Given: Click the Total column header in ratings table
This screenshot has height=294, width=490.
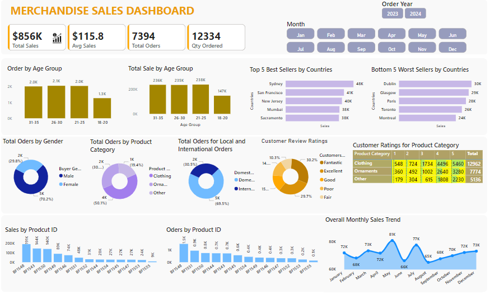Looking at the screenshot, I should pos(473,153).
